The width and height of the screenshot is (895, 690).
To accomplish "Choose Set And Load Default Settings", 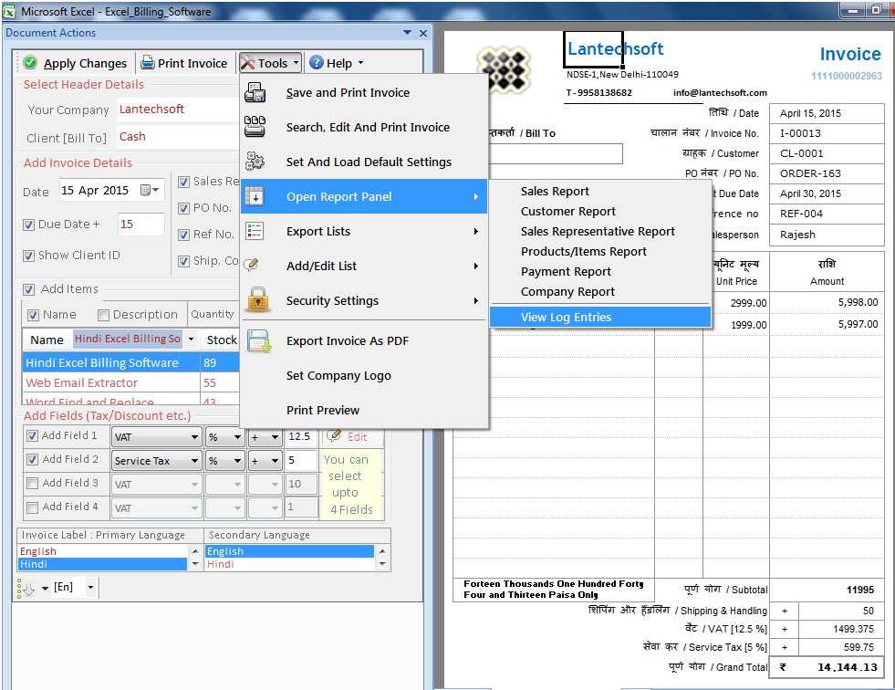I will pyautogui.click(x=364, y=162).
